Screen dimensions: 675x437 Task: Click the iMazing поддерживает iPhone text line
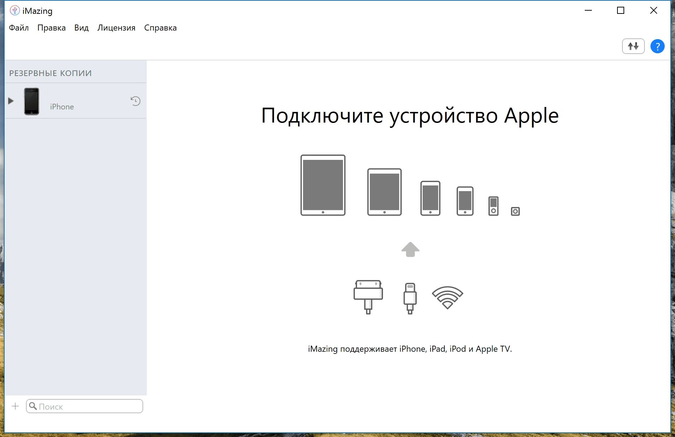pyautogui.click(x=410, y=349)
